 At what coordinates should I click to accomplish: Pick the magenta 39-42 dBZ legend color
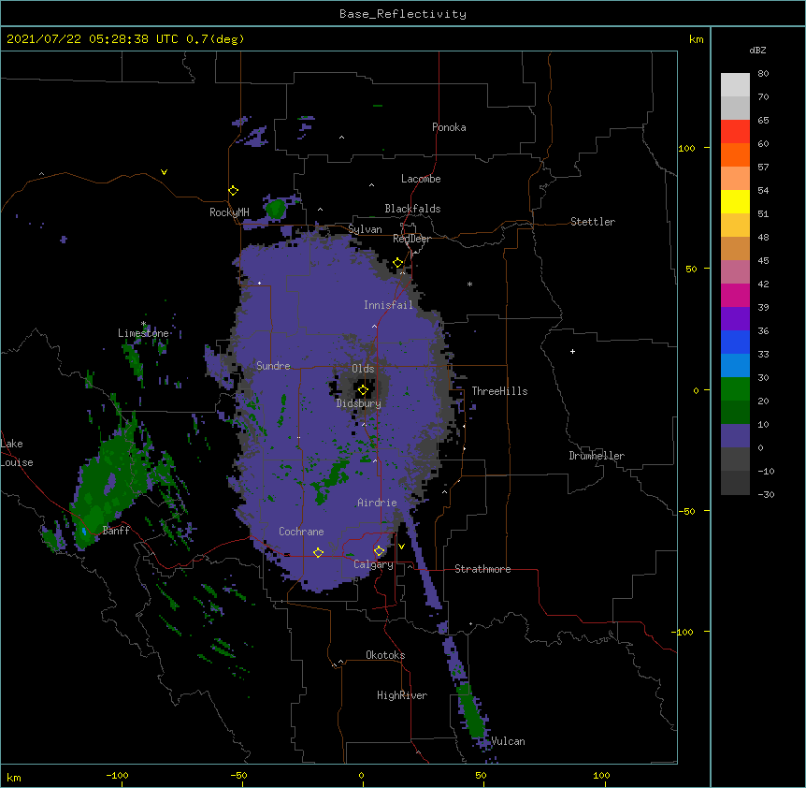pos(735,295)
